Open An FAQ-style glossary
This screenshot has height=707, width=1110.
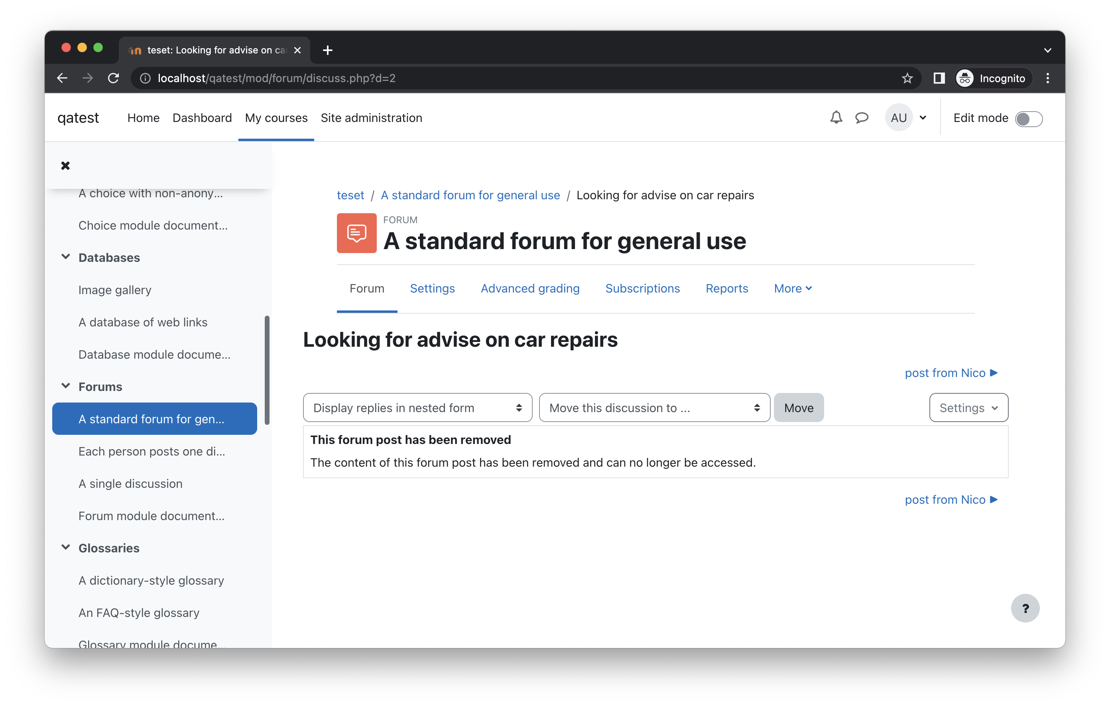[x=139, y=613]
